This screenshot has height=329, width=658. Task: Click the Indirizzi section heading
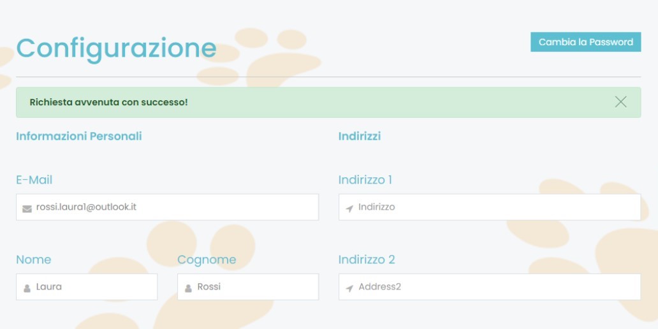[x=360, y=136]
